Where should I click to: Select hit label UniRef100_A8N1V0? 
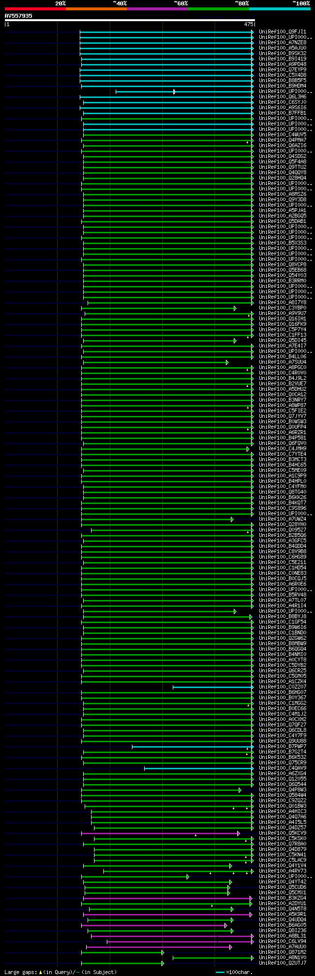[283, 958]
